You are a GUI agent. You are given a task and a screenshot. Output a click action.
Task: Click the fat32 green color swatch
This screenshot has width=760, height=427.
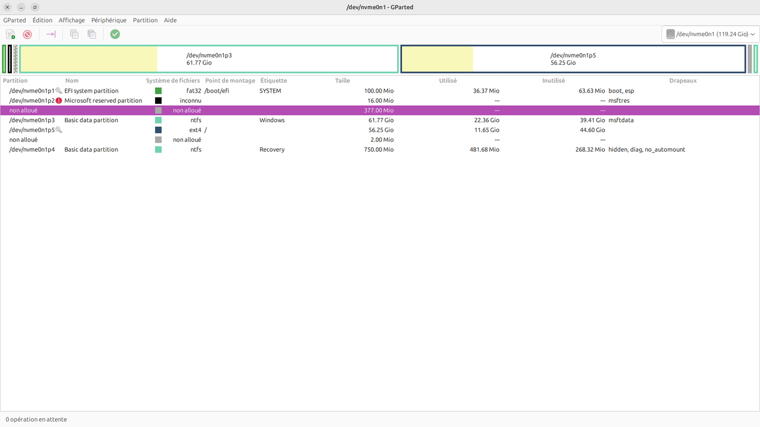click(x=159, y=91)
